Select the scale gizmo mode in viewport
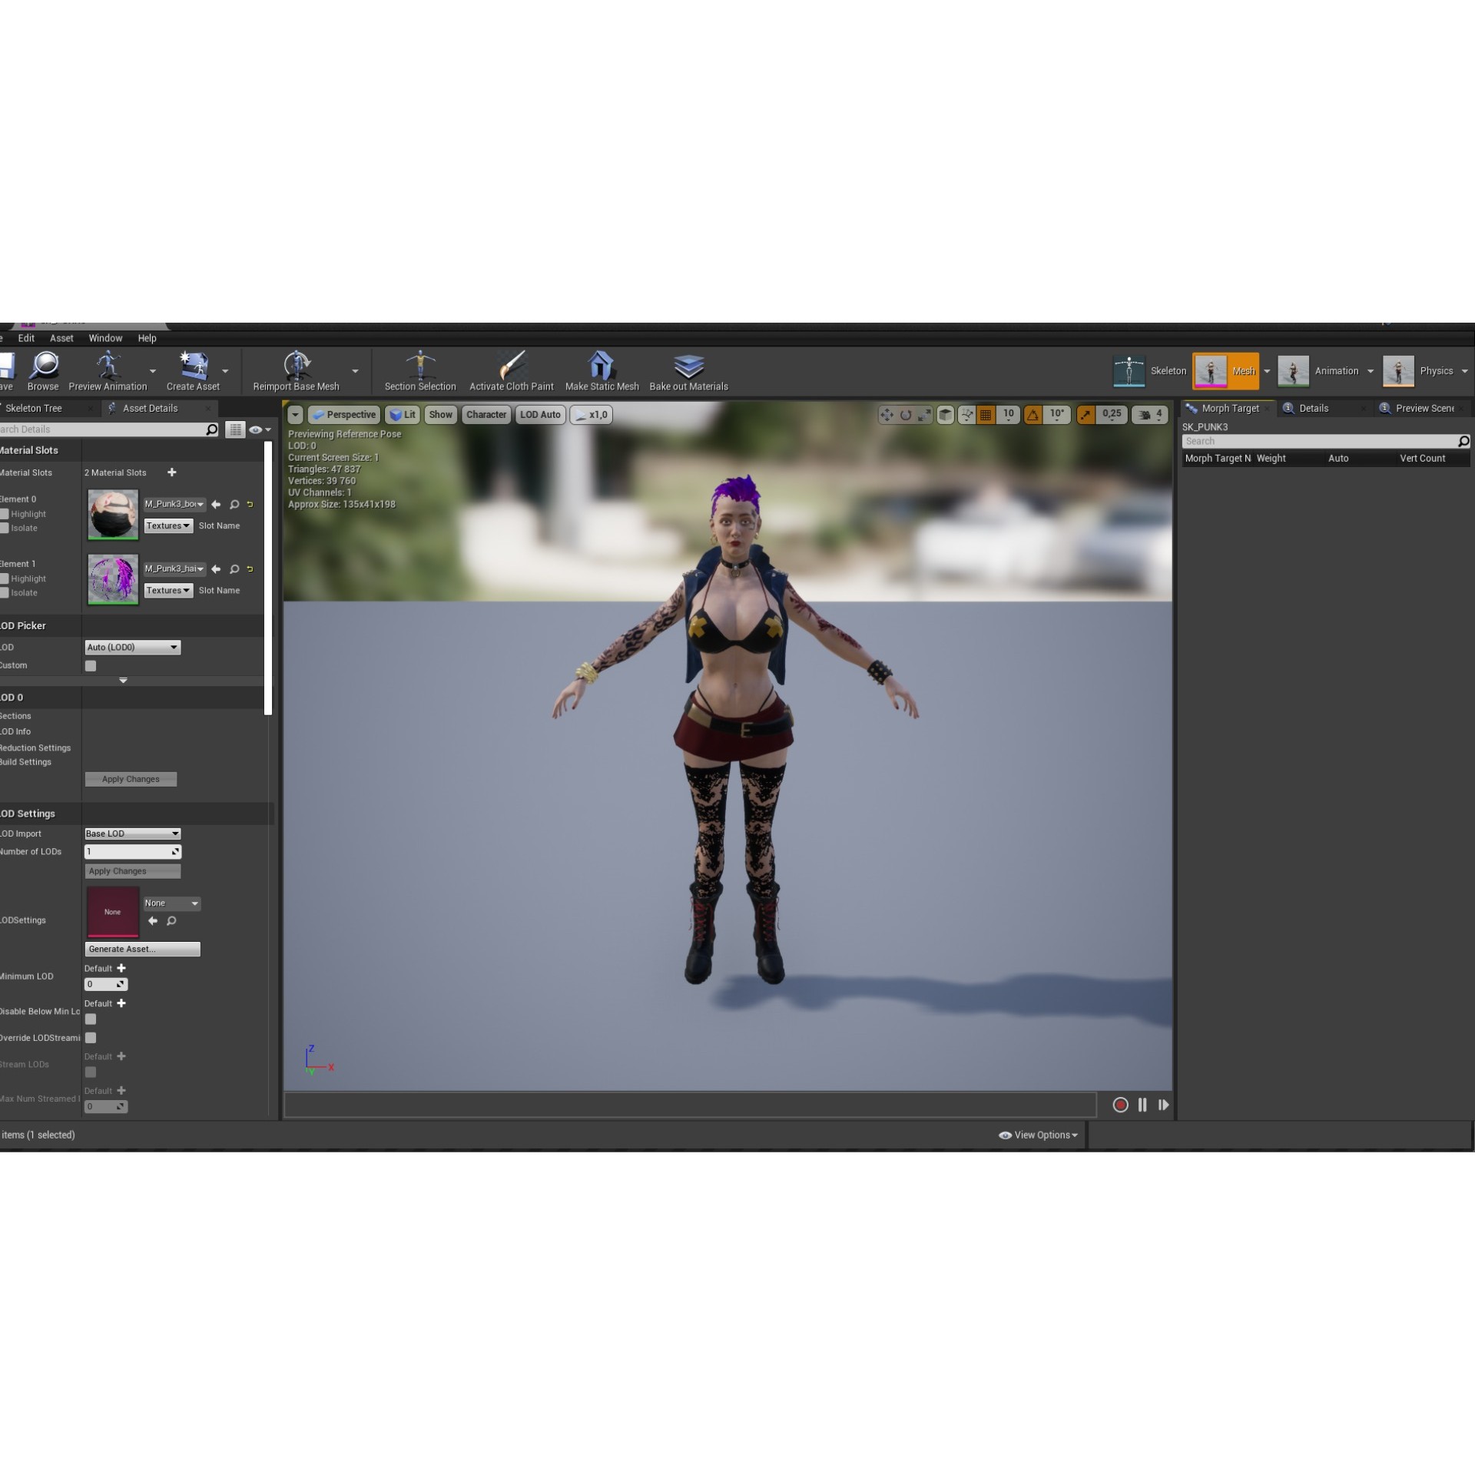 [924, 415]
